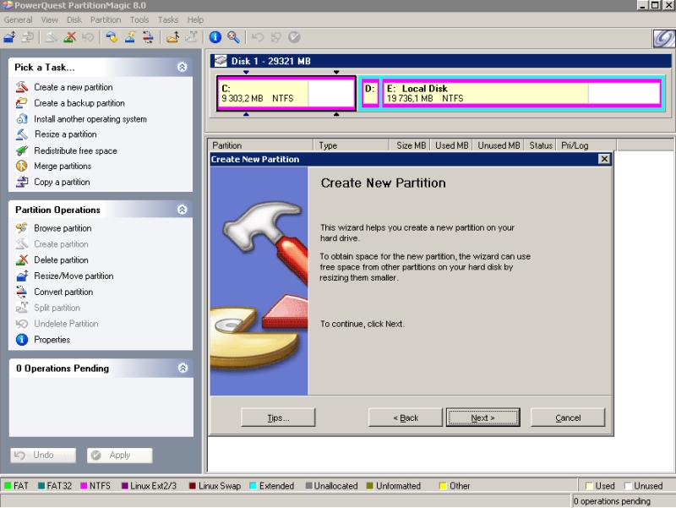Click the Type column header
This screenshot has height=508, width=676.
point(351,145)
